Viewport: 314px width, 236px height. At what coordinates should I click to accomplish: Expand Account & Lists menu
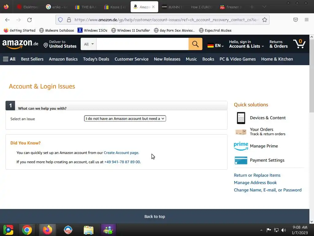[247, 44]
